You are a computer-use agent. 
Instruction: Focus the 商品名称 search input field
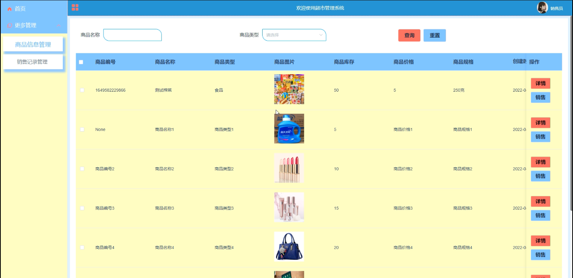click(x=132, y=35)
